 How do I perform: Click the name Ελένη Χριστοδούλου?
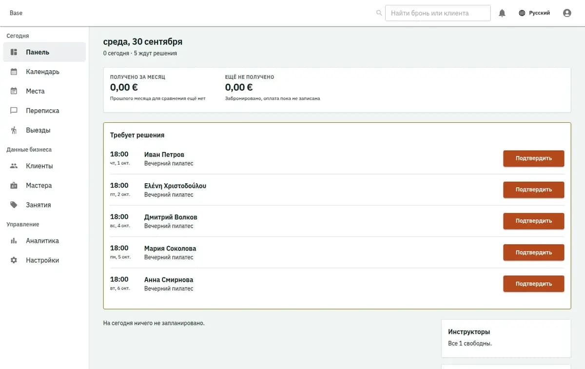point(175,186)
